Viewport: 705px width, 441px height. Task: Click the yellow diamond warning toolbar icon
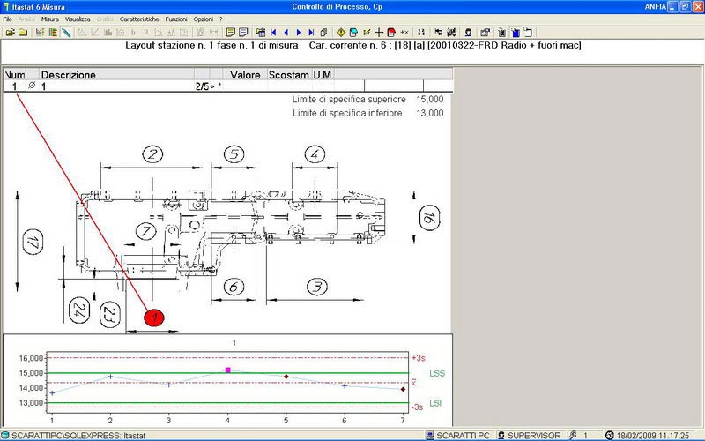click(x=341, y=33)
